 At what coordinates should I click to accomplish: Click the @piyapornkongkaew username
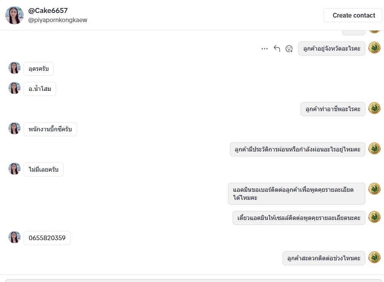[58, 20]
